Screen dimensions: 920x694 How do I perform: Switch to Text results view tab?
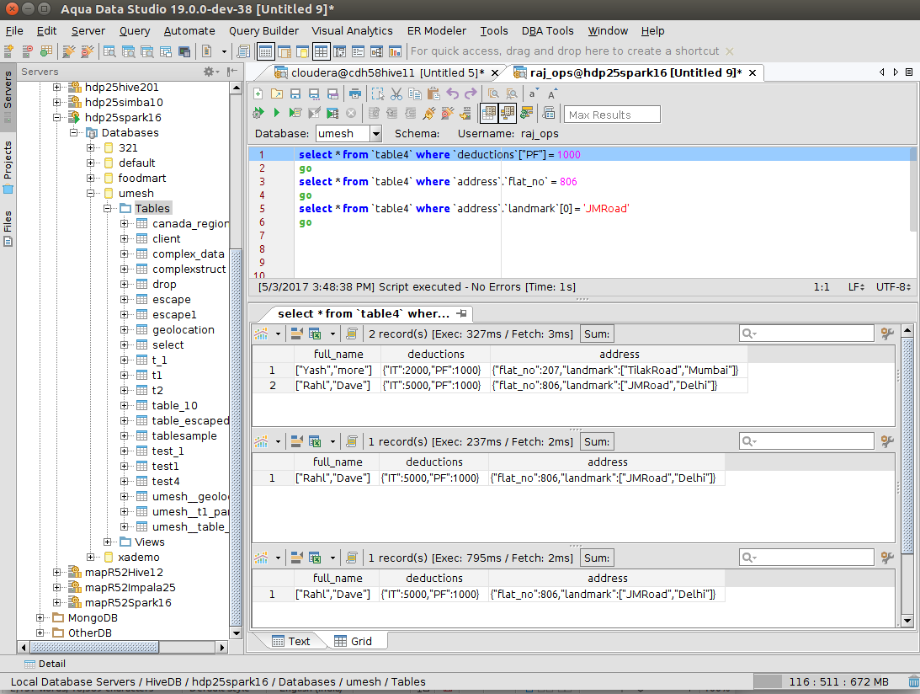point(290,641)
